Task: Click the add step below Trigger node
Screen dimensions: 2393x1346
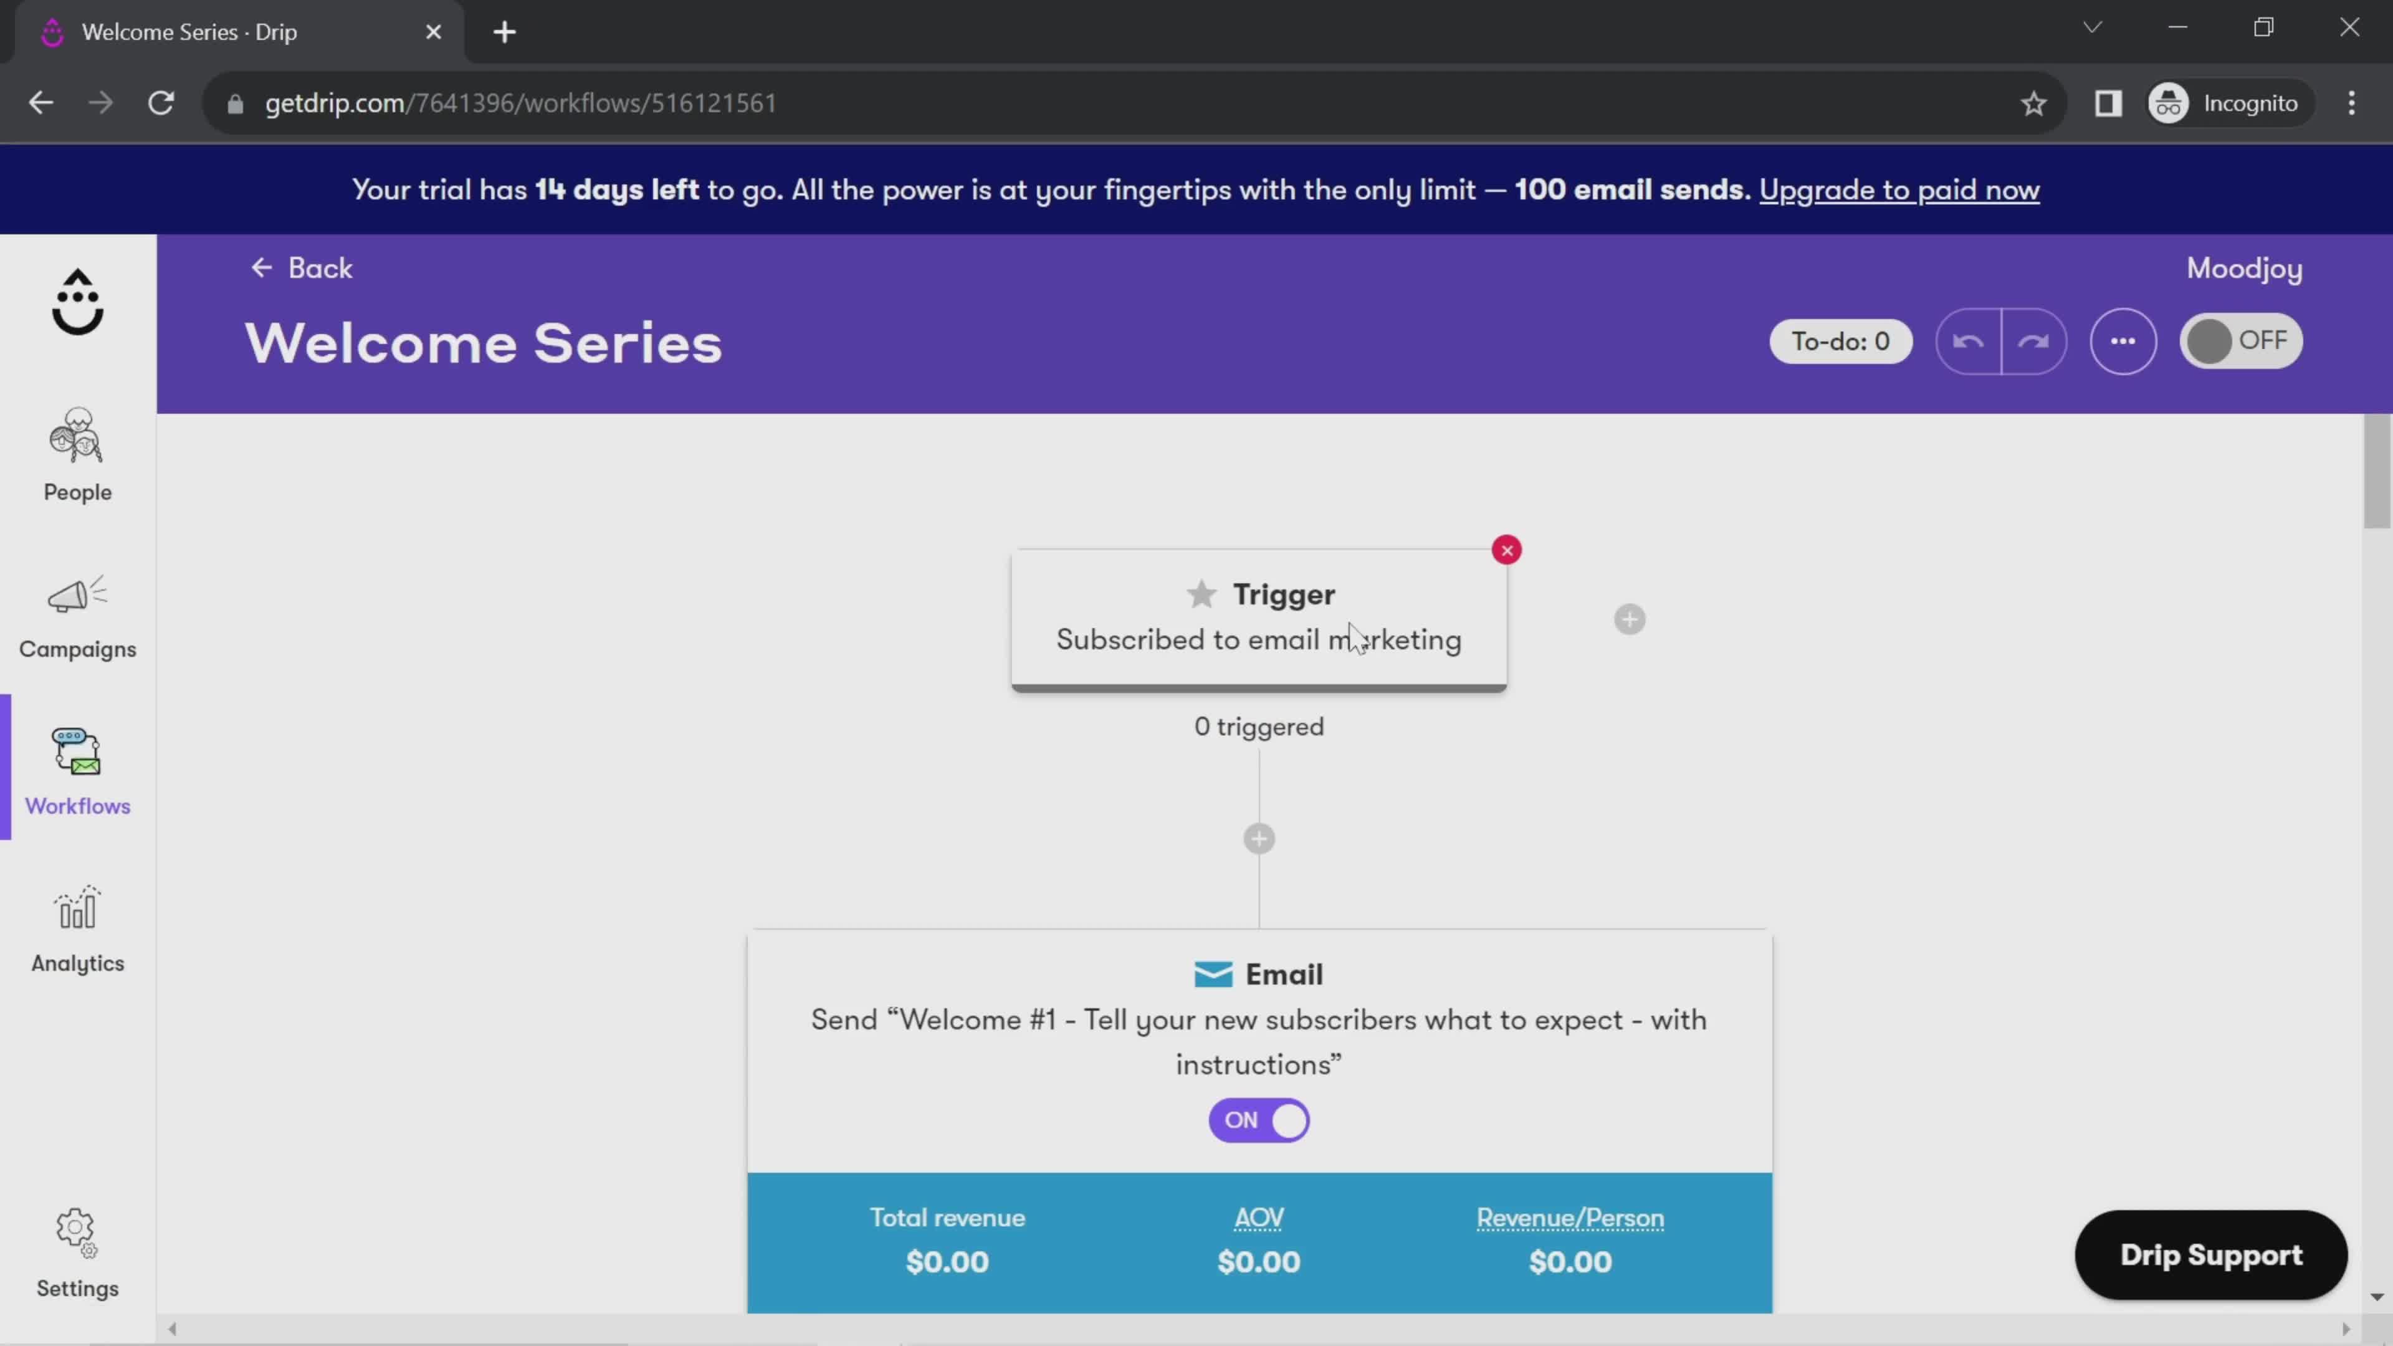Action: pyautogui.click(x=1259, y=838)
